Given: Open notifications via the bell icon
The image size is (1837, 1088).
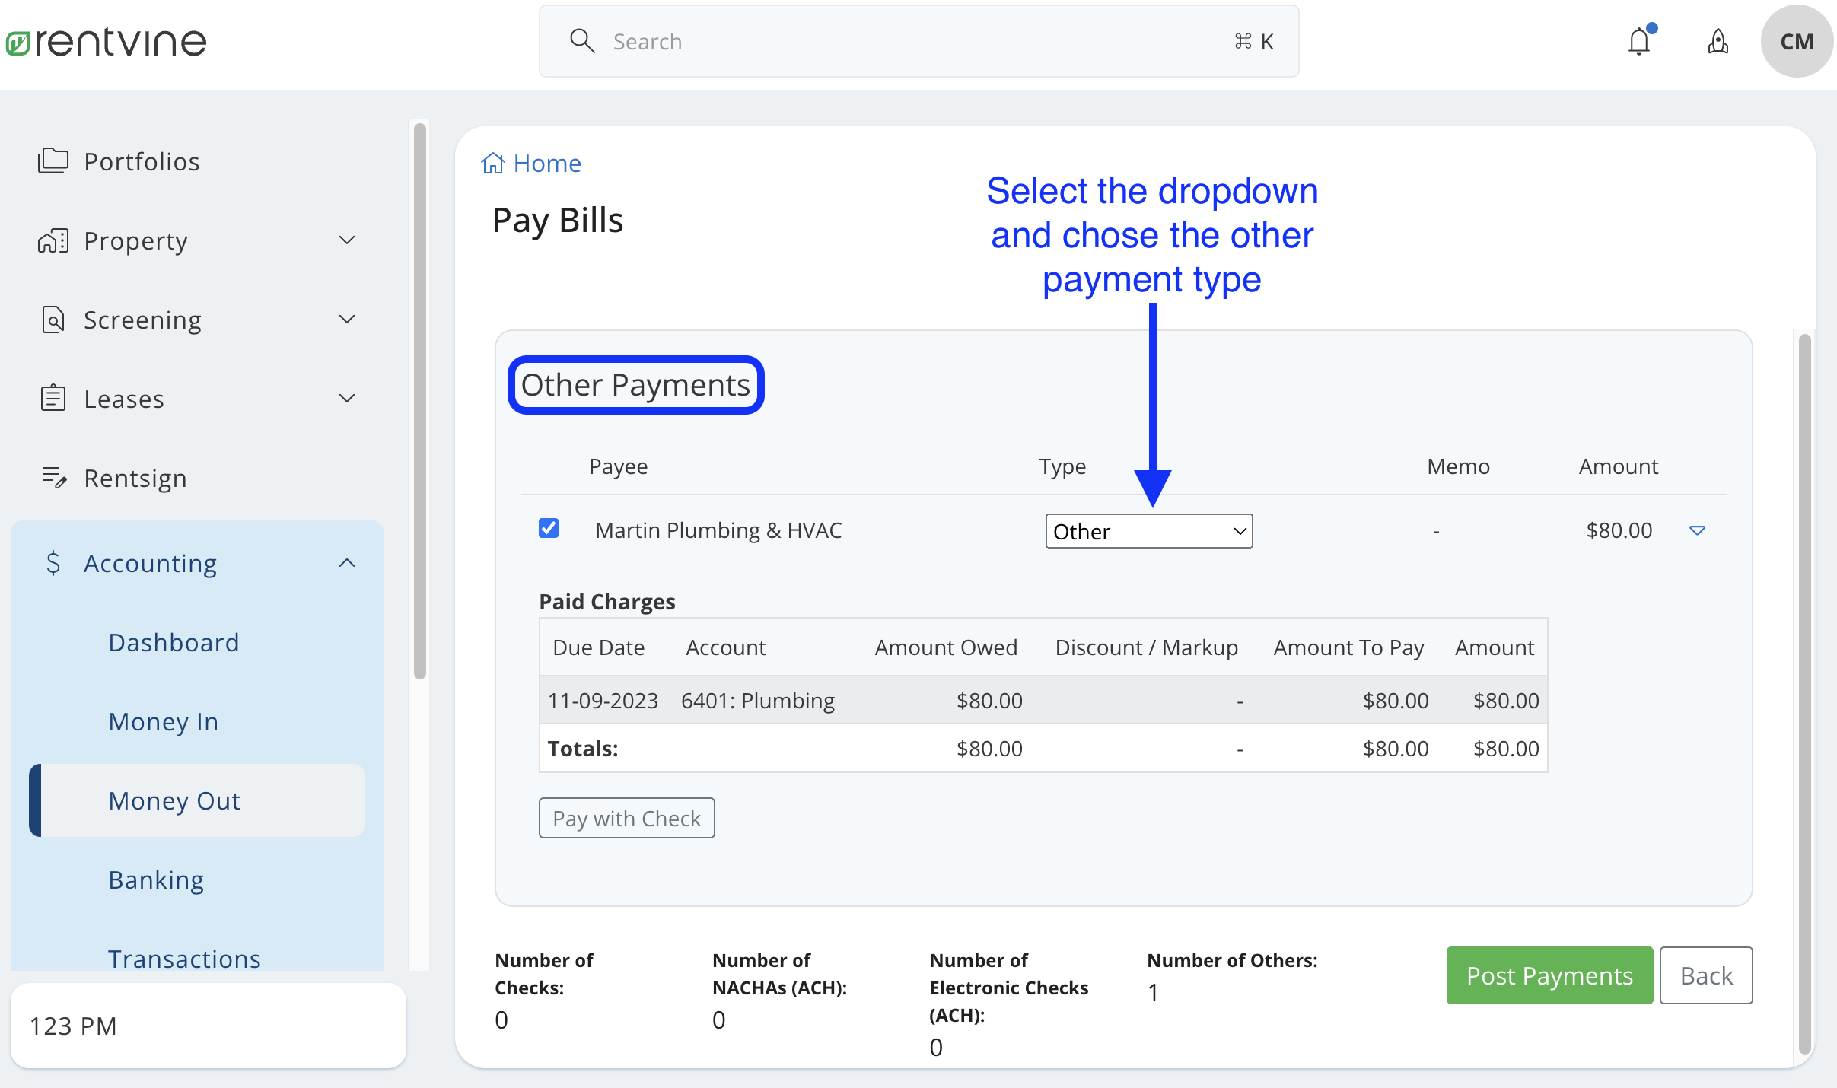Looking at the screenshot, I should pos(1638,41).
